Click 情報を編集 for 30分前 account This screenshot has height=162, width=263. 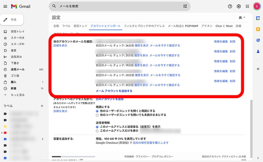coord(221,71)
